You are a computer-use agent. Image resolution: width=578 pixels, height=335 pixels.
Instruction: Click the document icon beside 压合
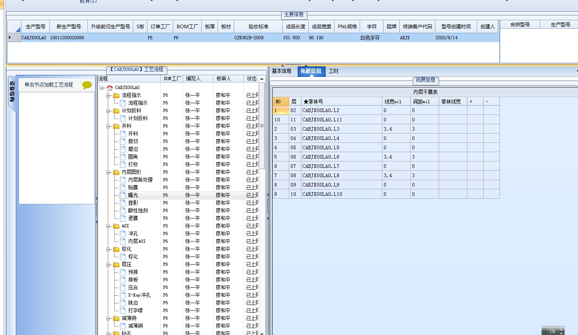coord(123,287)
